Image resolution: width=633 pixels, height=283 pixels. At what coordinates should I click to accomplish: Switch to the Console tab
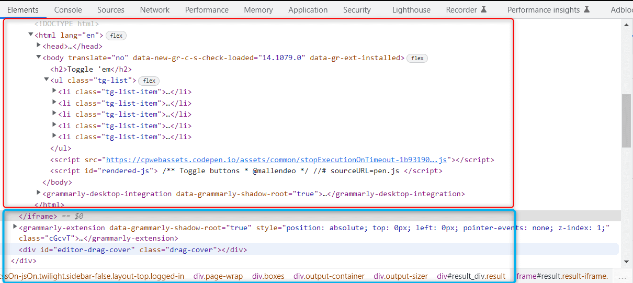click(68, 9)
